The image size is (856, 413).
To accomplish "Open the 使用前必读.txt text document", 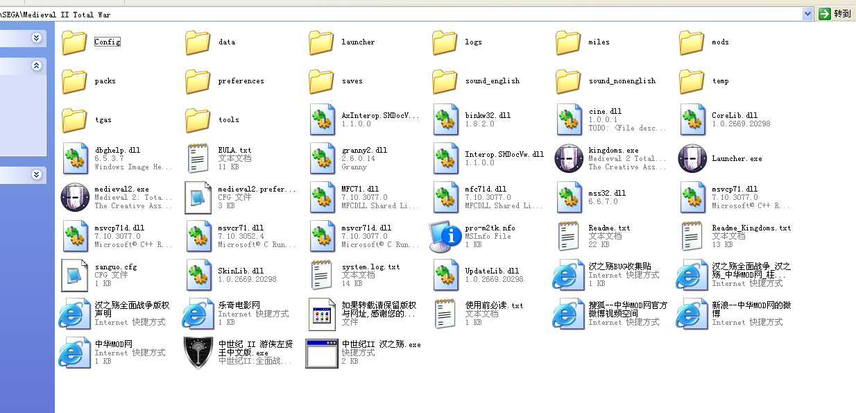I will tap(445, 314).
